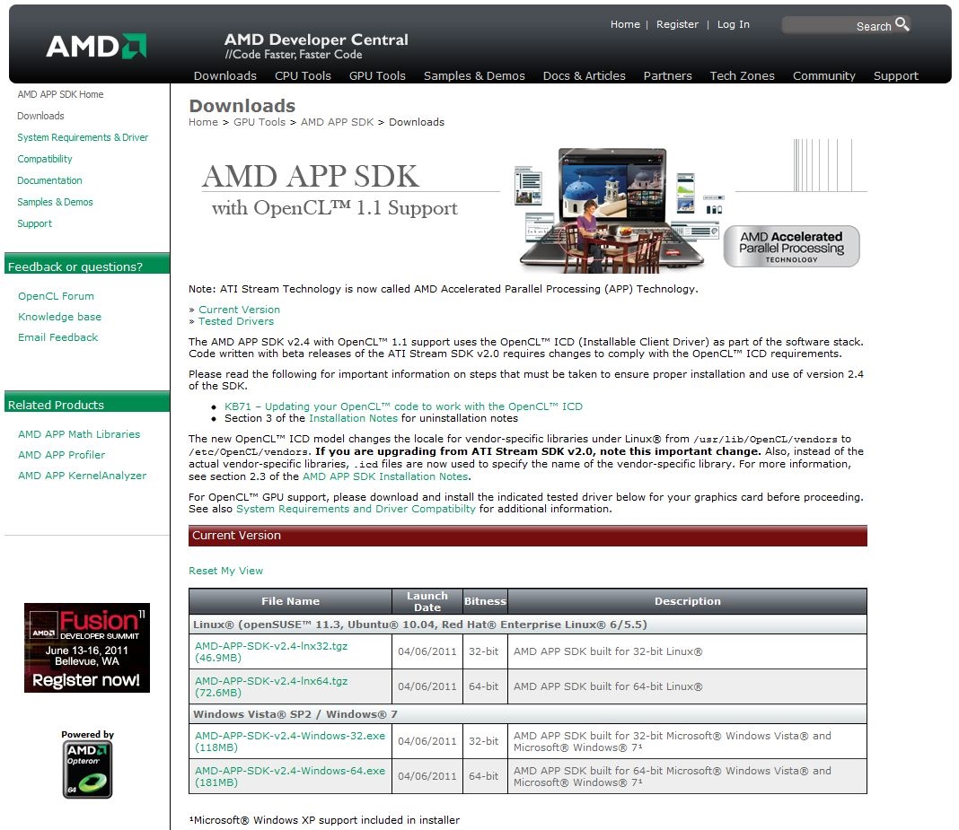The height and width of the screenshot is (830, 959).
Task: Open the Downloads top menu
Action: 225,75
